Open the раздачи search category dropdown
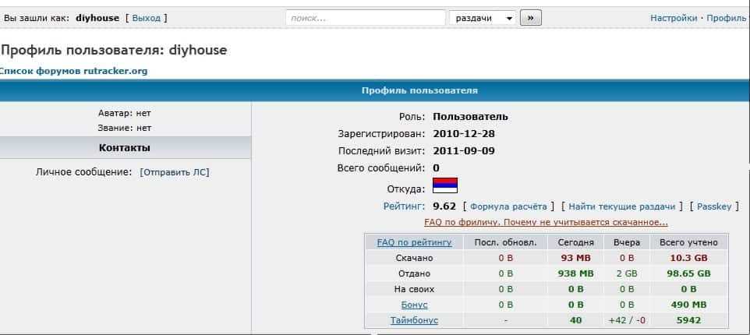 coord(483,18)
